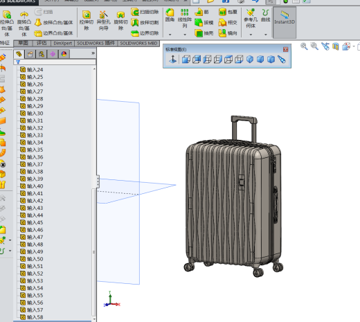
Task: Toggle the Instant3D button
Action: (285, 22)
